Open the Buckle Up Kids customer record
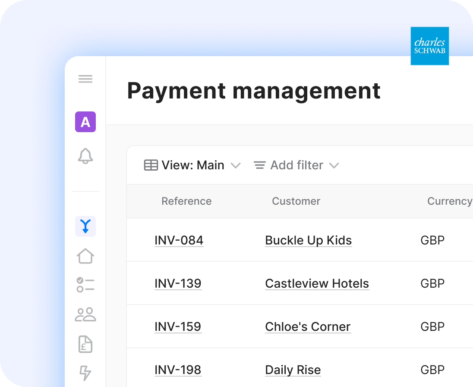The width and height of the screenshot is (473, 387). [308, 240]
